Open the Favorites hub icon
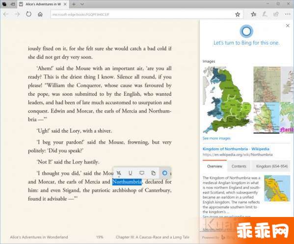The image size is (294, 244). (x=253, y=14)
